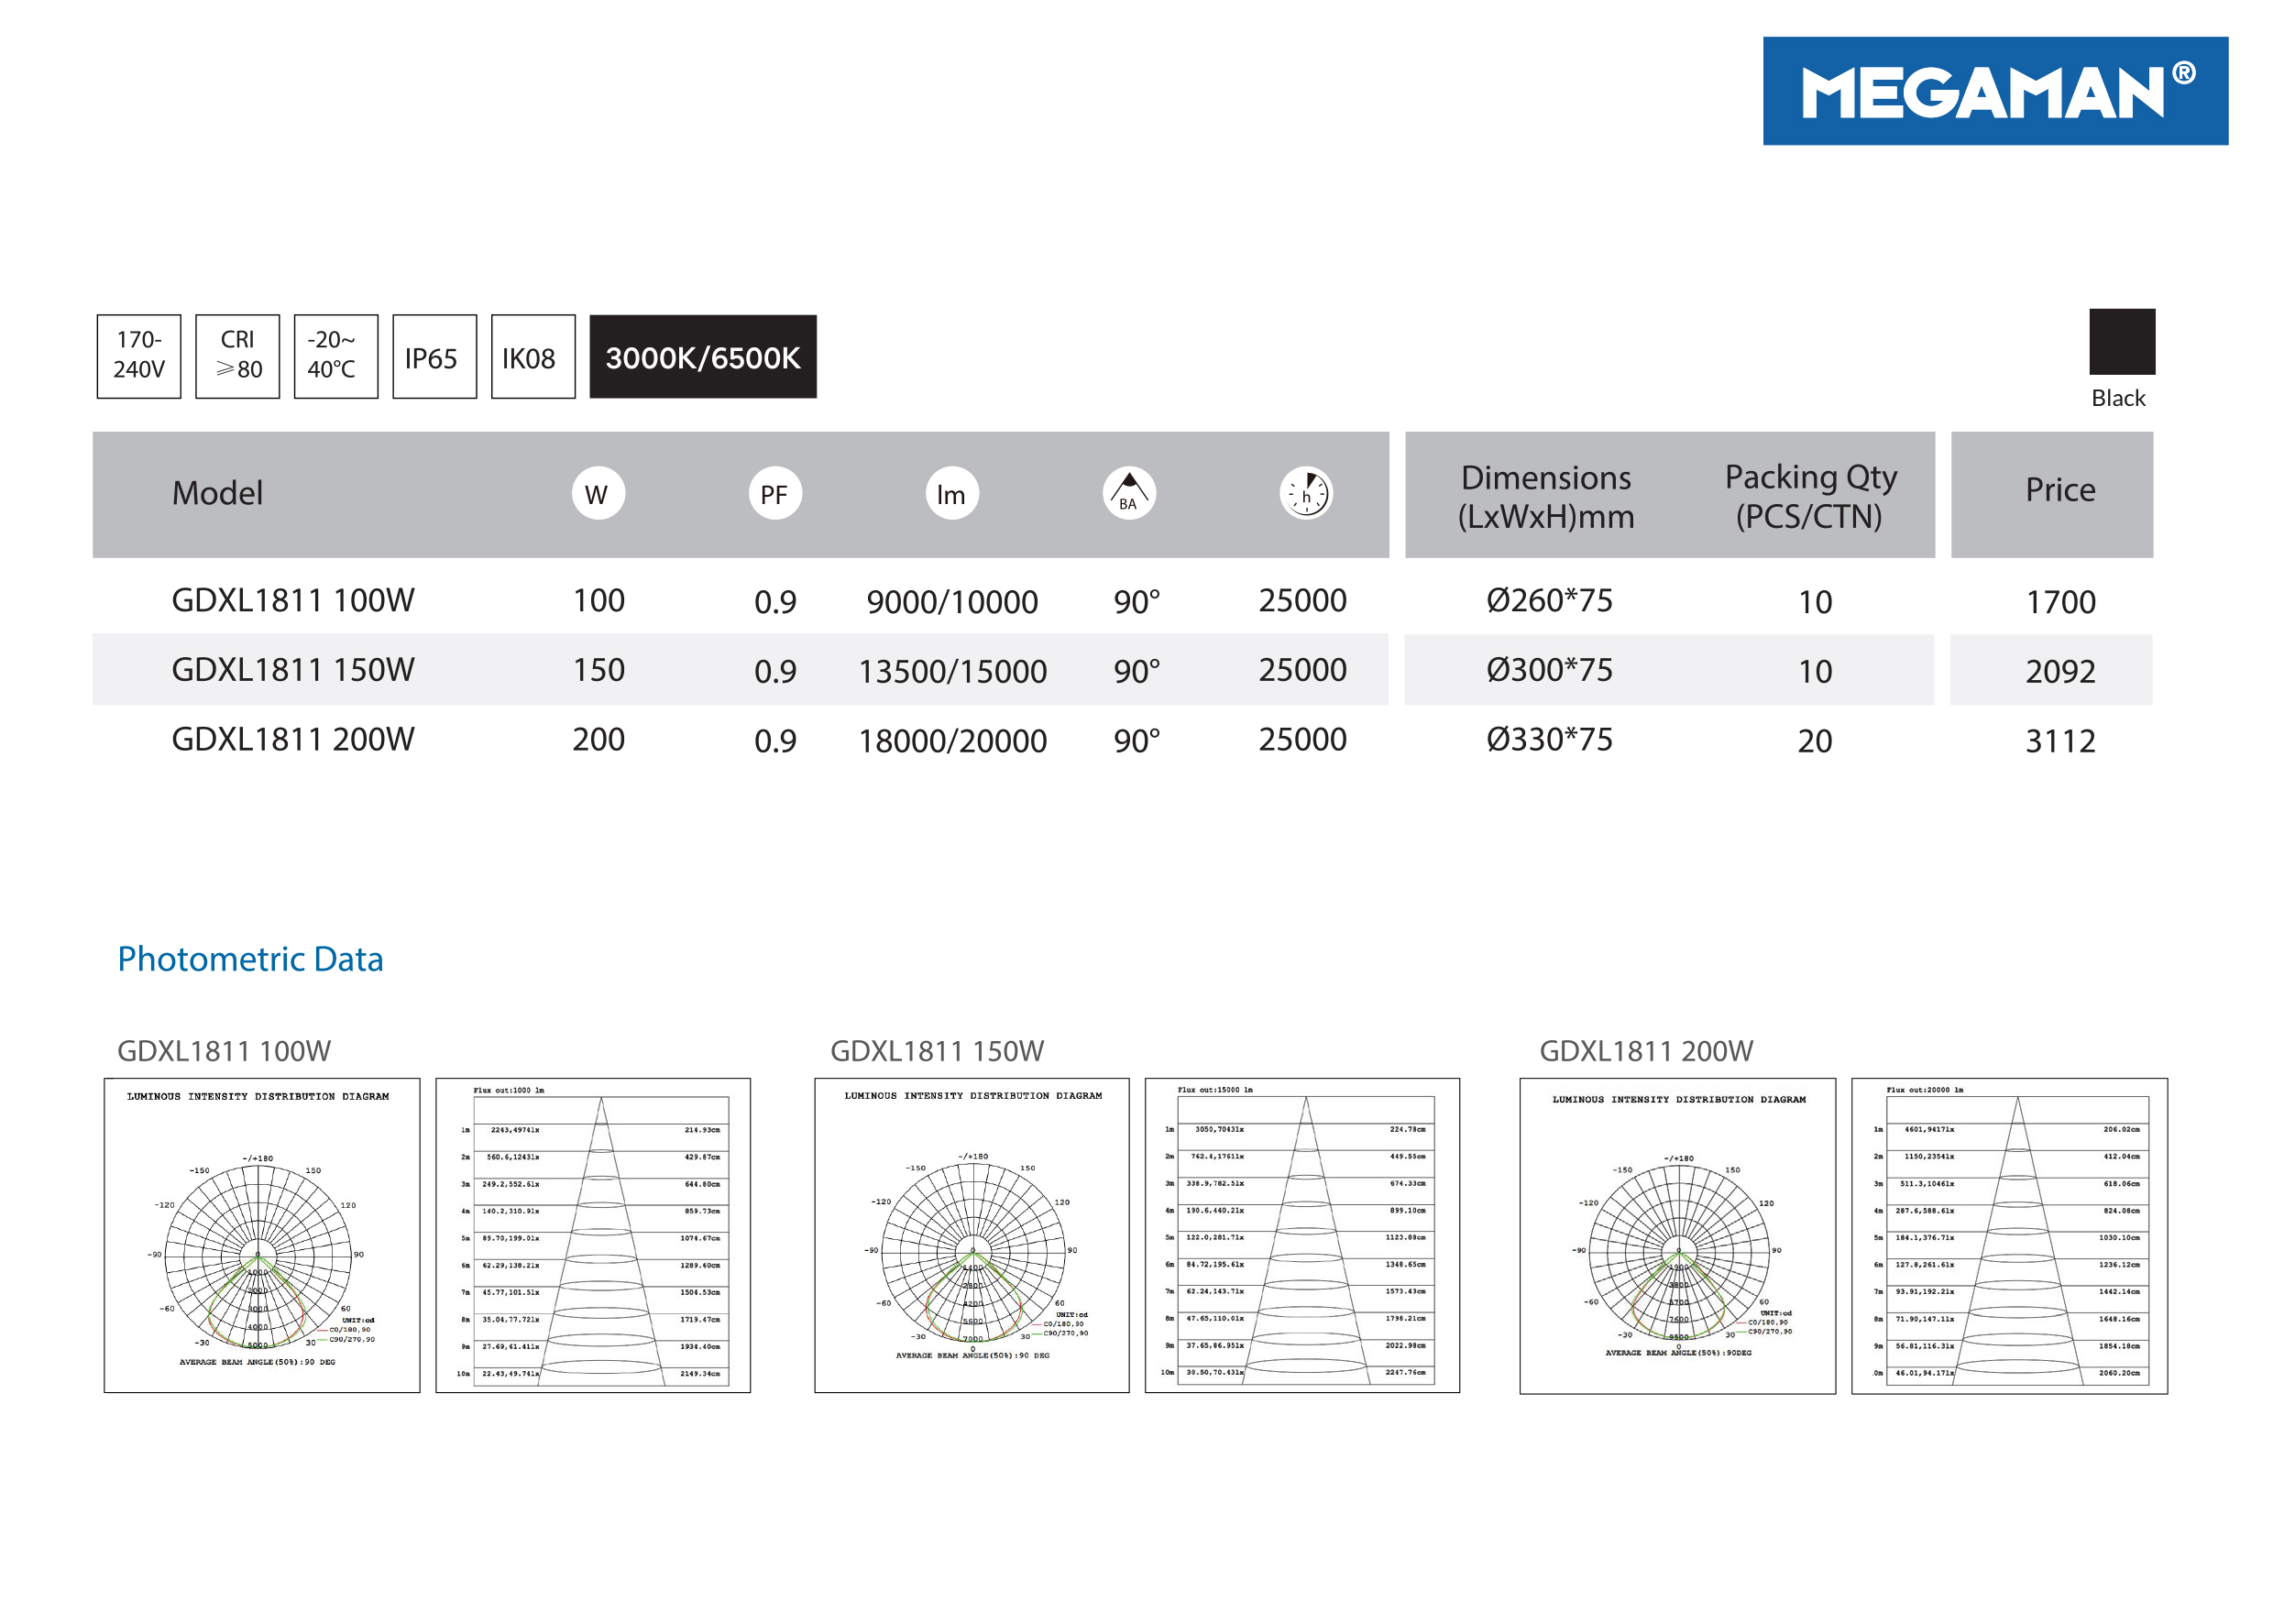Select the GDXL1811 150W price 2092

[x=2059, y=670]
